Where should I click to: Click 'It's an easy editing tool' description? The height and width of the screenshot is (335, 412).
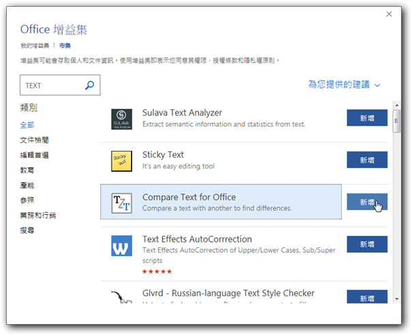pos(178,166)
